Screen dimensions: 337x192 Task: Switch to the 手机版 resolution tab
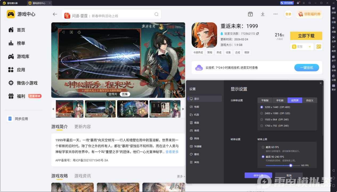[x=280, y=100]
